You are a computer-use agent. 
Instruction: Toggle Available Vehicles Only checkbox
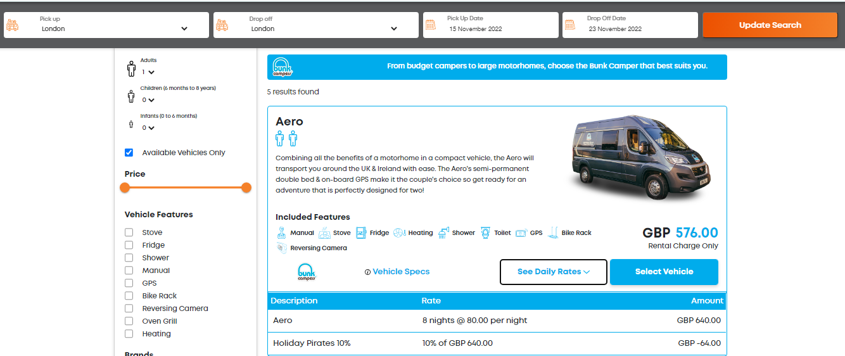(x=129, y=153)
